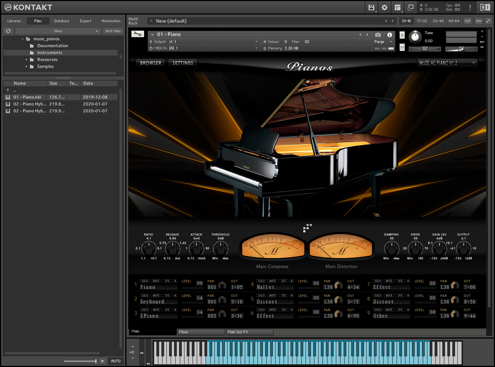The image size is (495, 367).
Task: Click the SETTINGS button
Action: tap(183, 63)
